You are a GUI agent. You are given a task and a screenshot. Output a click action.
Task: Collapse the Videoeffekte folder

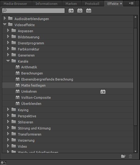click(5, 24)
